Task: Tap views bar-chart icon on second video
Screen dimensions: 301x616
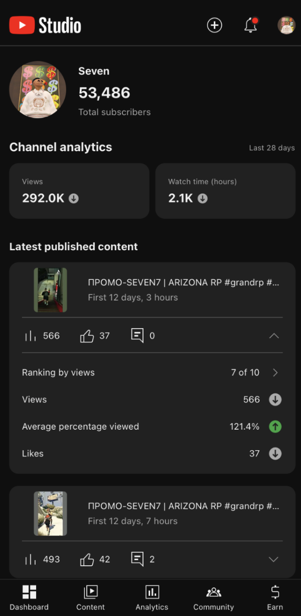Action: coord(31,559)
